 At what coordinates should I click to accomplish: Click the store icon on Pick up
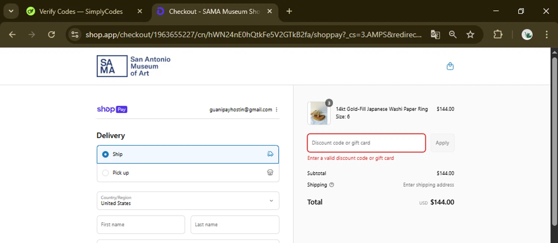[x=270, y=172]
